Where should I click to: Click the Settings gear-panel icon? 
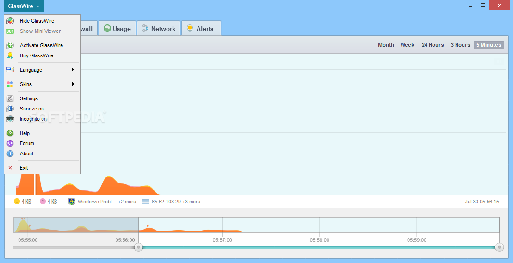[x=10, y=98]
